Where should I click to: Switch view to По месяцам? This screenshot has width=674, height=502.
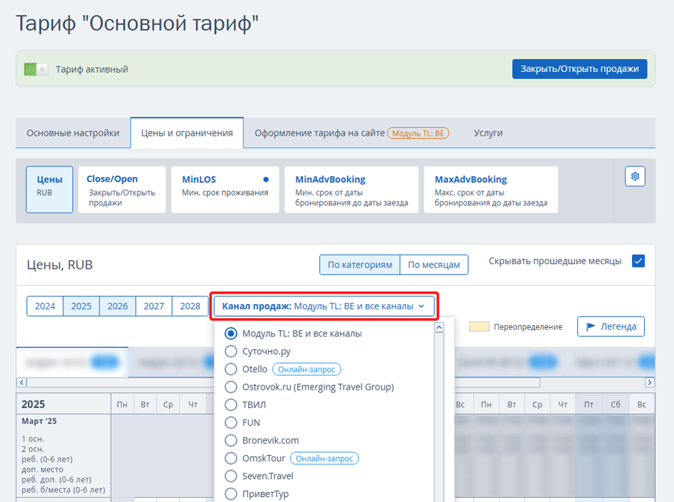[x=434, y=265]
